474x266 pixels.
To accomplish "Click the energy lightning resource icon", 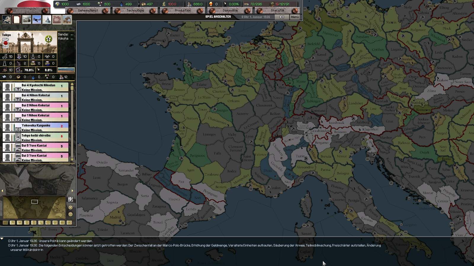I will (x=57, y=4).
